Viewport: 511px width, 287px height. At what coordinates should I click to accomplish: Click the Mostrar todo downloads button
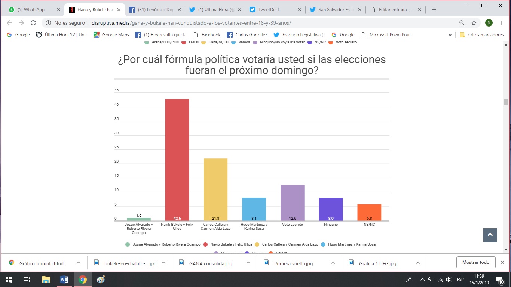point(476,262)
